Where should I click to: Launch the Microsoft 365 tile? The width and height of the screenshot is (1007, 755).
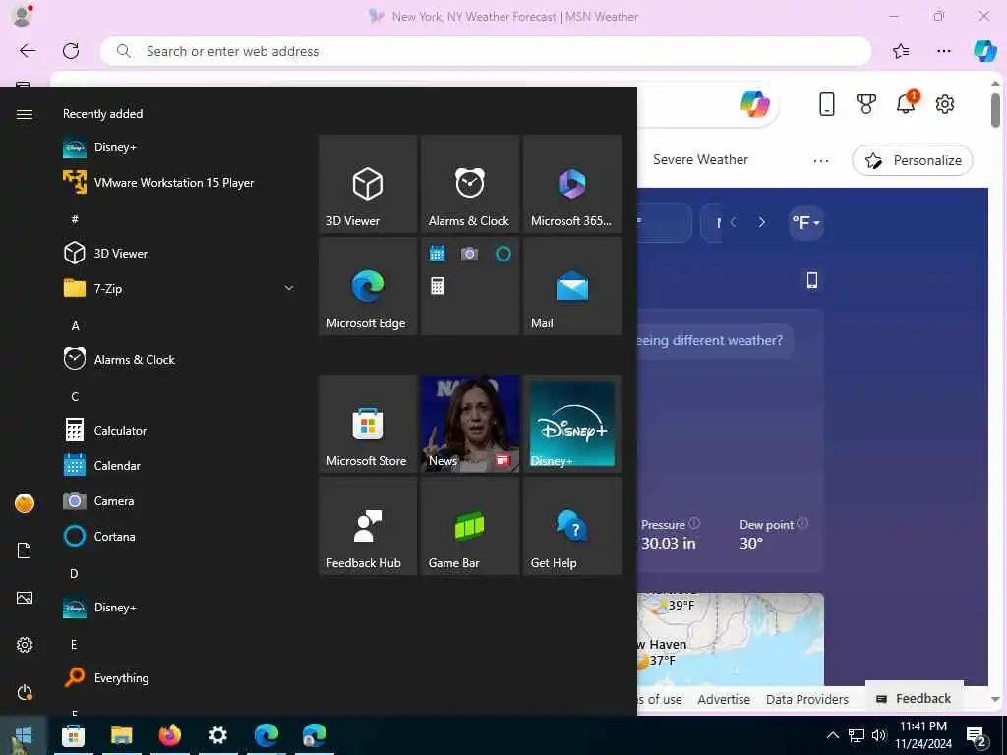point(572,184)
